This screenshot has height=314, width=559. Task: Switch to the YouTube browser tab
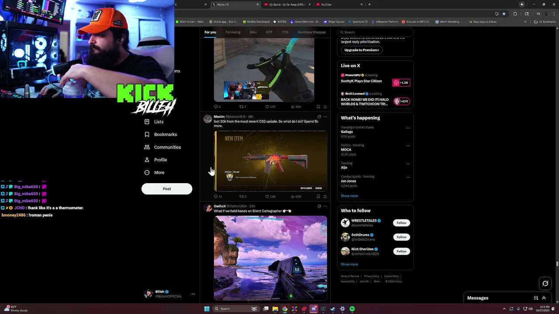point(339,4)
